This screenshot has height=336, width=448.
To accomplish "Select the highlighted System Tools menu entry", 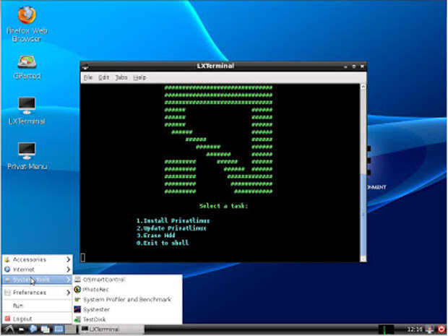I will [x=37, y=280].
